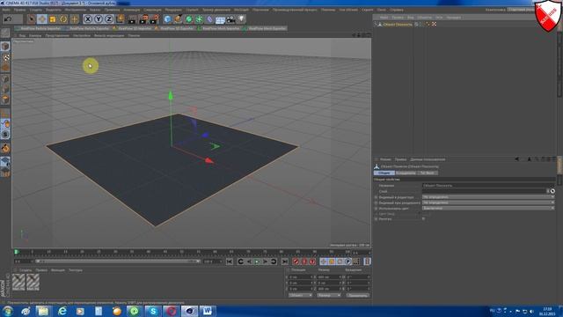Toggle the X axis lock

[88, 19]
